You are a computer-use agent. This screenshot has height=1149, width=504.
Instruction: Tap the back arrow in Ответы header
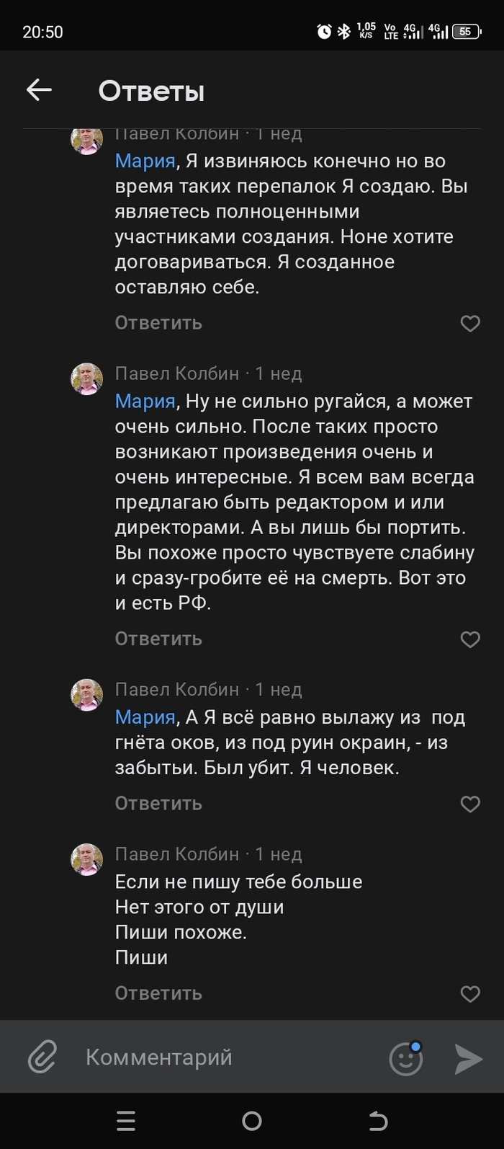39,90
